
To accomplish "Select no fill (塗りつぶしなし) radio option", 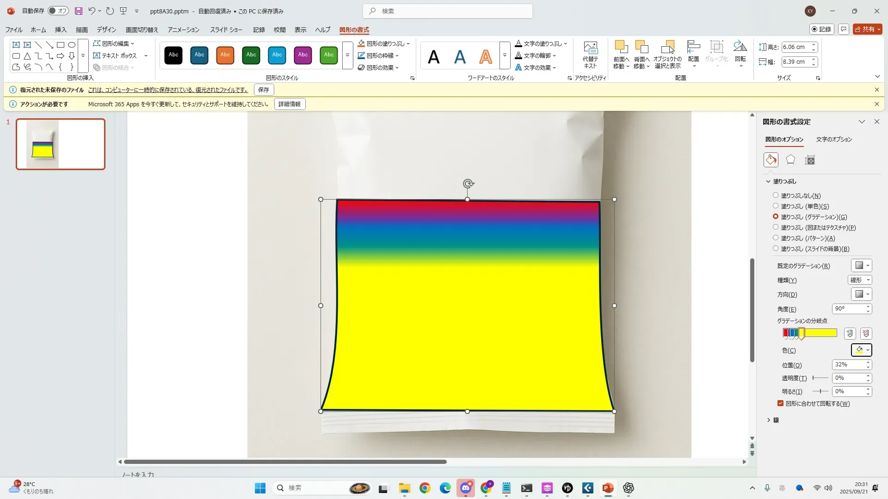I will pyautogui.click(x=776, y=195).
